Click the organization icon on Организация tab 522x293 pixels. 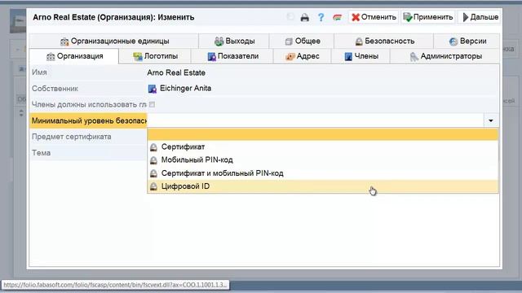click(51, 56)
